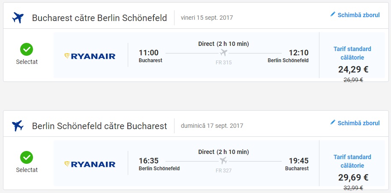Click the small plane icon above FR 315

point(223,53)
